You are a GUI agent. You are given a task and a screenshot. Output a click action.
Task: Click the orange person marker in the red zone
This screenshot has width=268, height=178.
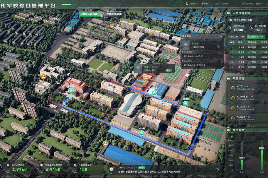click(x=146, y=77)
